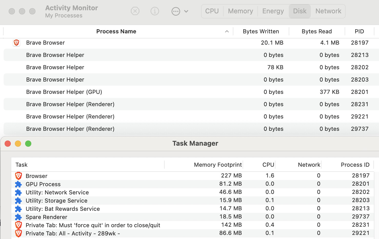Sort by Bytes Read column
This screenshot has height=239, width=379.
point(317,31)
